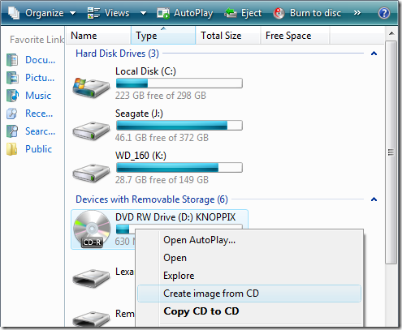Open Public favorite link
Viewport: 402px width, 330px height.
click(x=38, y=149)
